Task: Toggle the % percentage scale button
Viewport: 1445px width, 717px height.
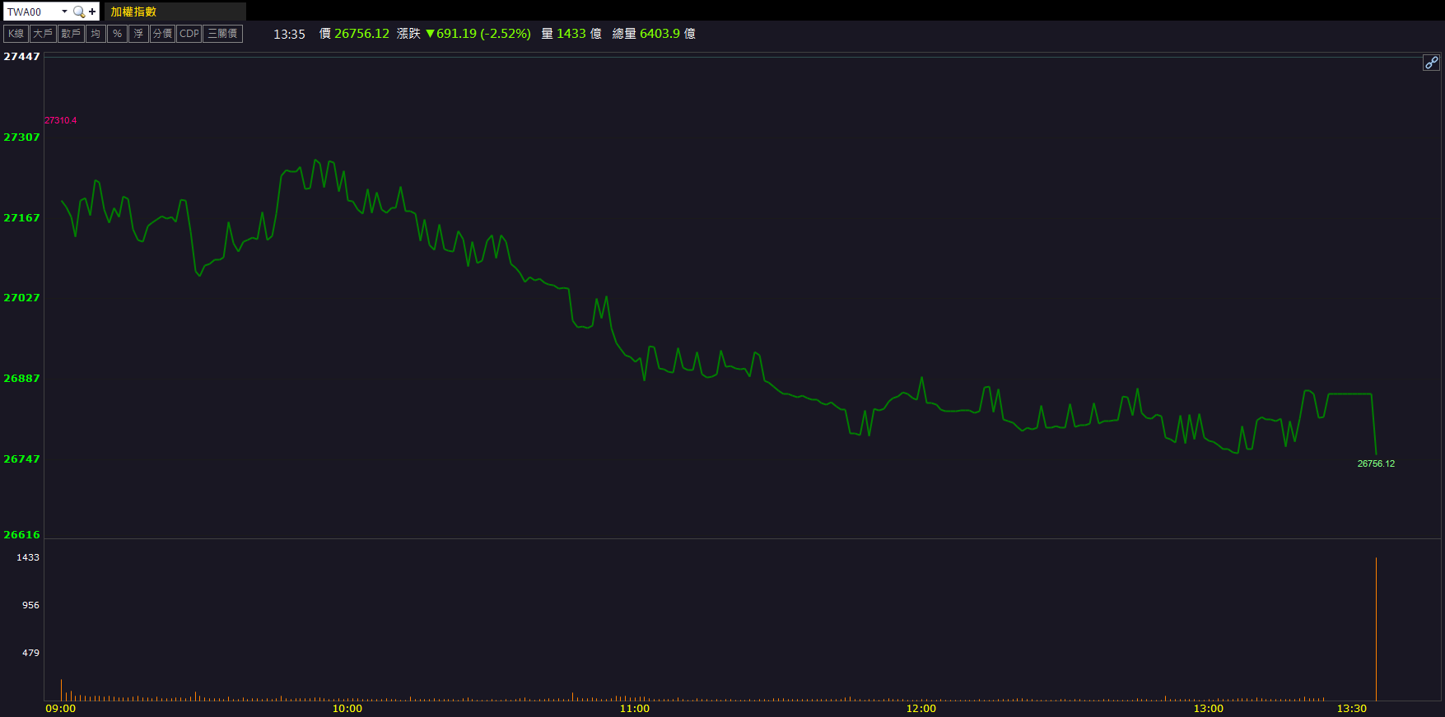Action: (x=117, y=34)
